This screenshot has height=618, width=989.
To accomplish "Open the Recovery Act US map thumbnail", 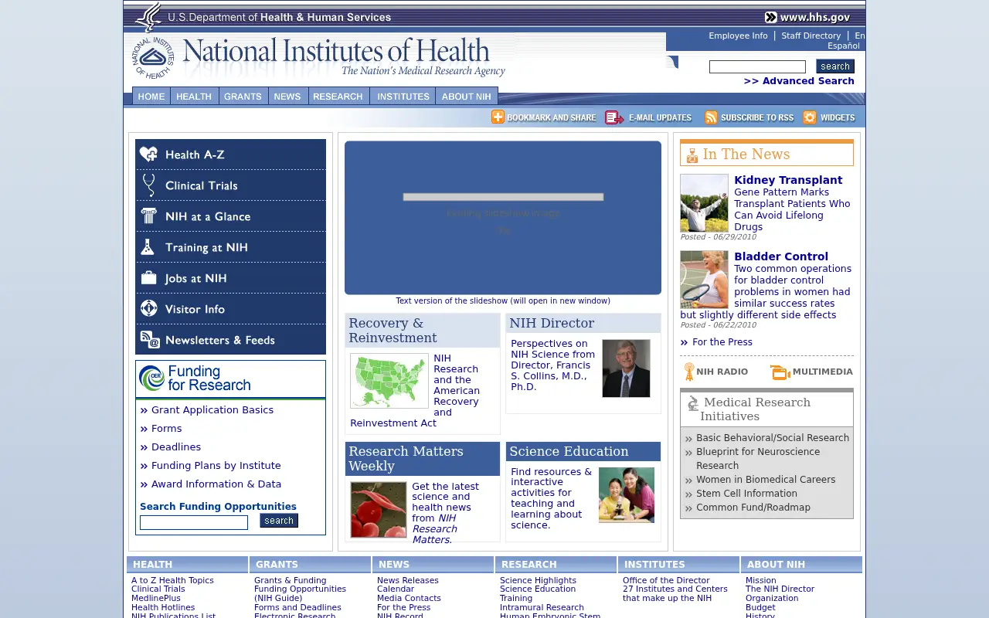I will tap(389, 381).
